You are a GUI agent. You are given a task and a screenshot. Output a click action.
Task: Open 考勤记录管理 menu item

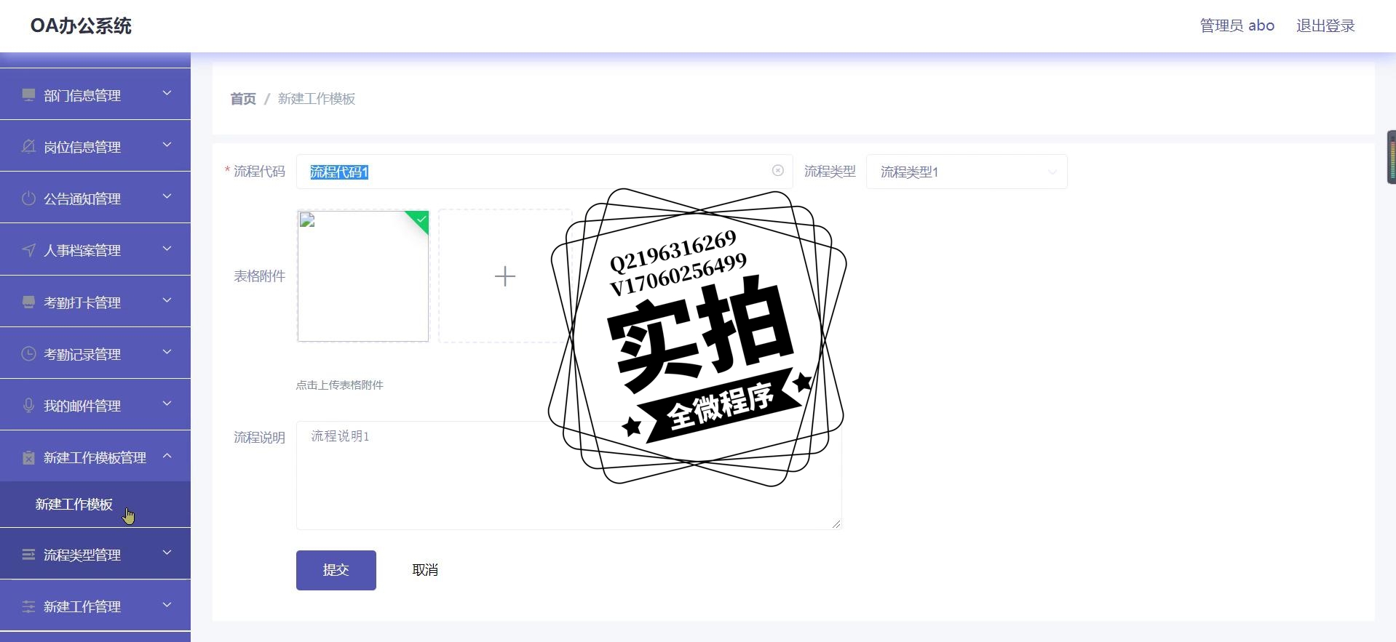[95, 353]
